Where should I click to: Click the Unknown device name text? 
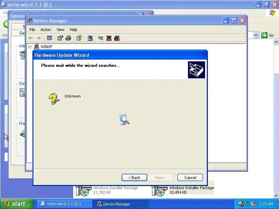[x=73, y=96]
